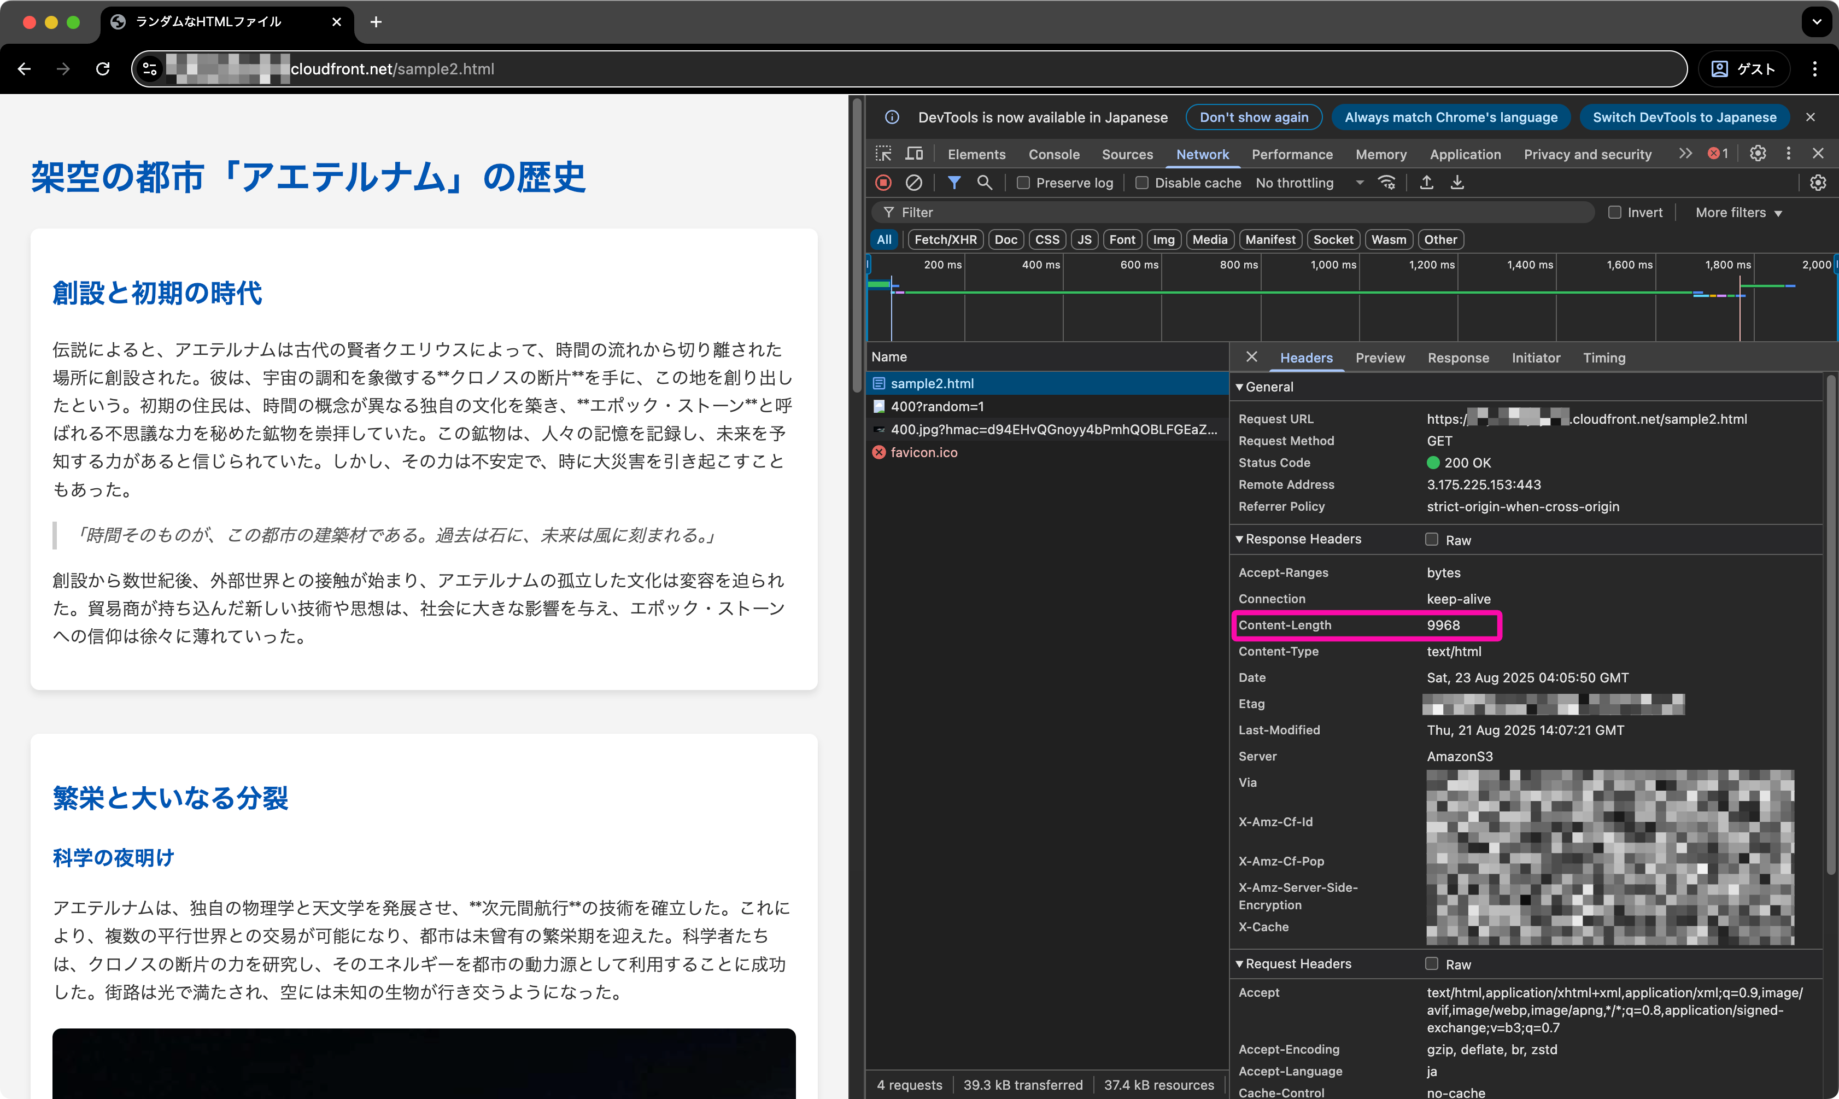Image resolution: width=1839 pixels, height=1099 pixels.
Task: Open the Sources panel tab
Action: (1127, 154)
